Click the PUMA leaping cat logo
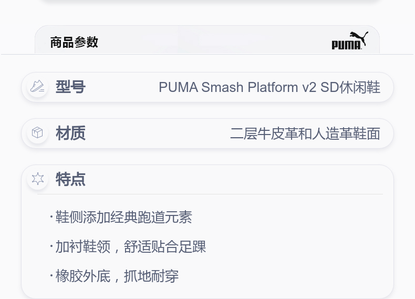This screenshot has width=415, height=299. pyautogui.click(x=349, y=40)
